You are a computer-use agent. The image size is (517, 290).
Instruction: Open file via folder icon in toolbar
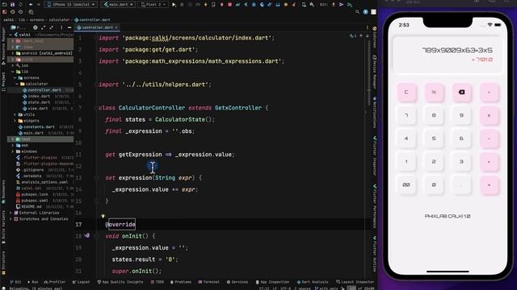[4, 5]
